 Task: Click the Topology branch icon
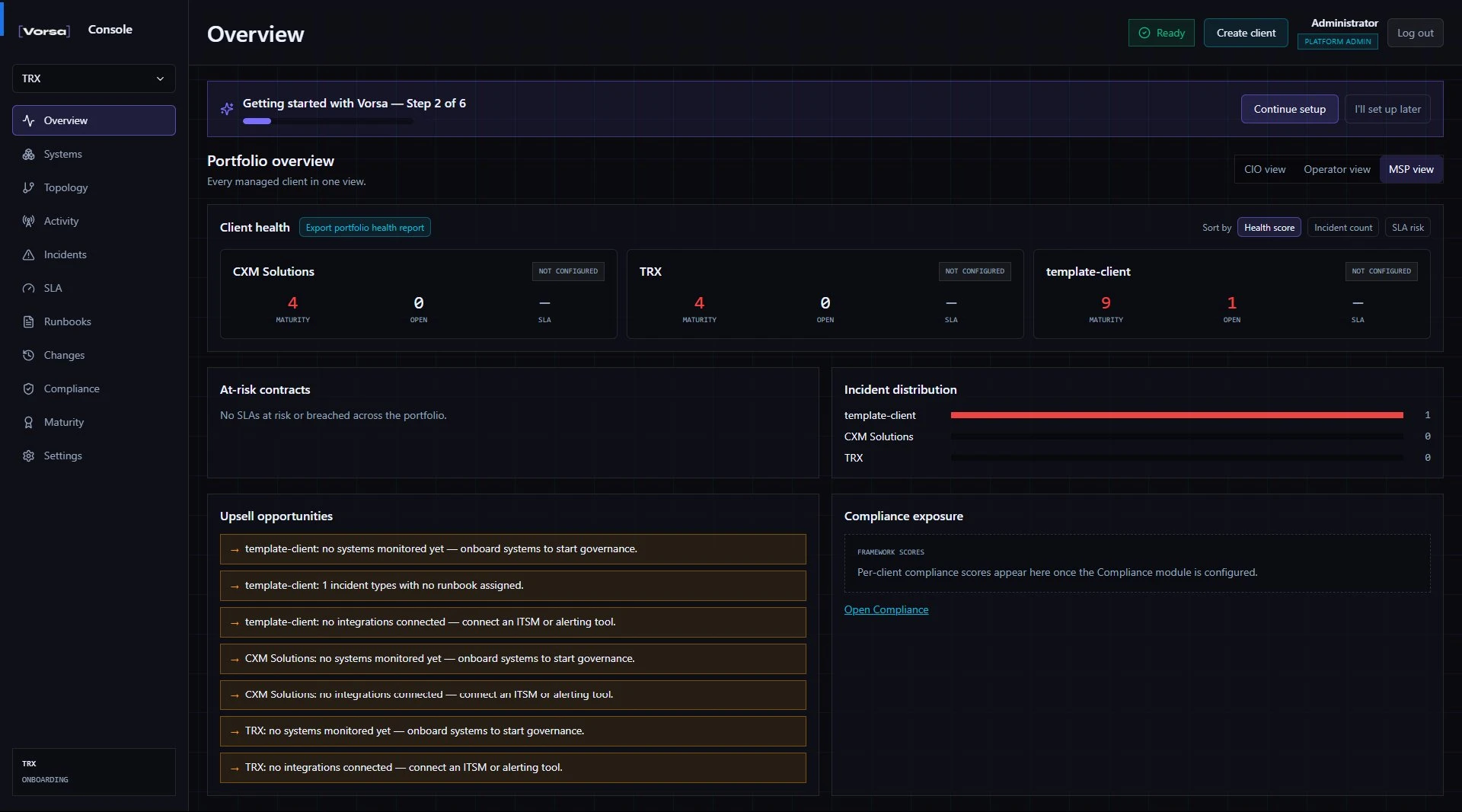[x=29, y=187]
